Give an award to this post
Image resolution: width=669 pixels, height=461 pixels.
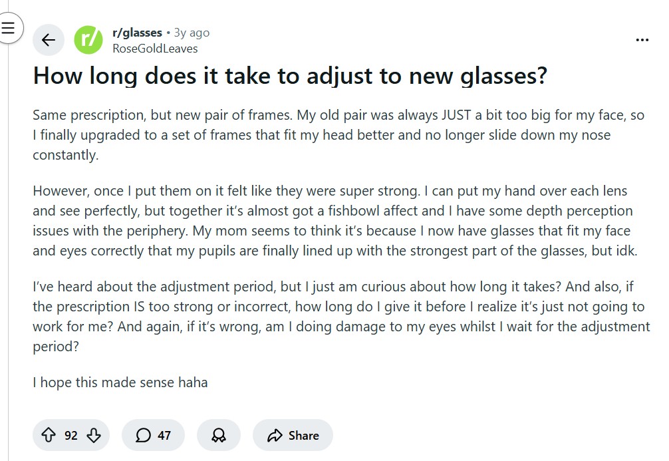pyautogui.click(x=218, y=436)
